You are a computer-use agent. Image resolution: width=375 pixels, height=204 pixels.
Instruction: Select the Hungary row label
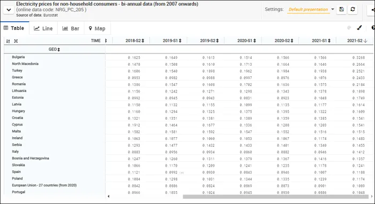point(18,111)
